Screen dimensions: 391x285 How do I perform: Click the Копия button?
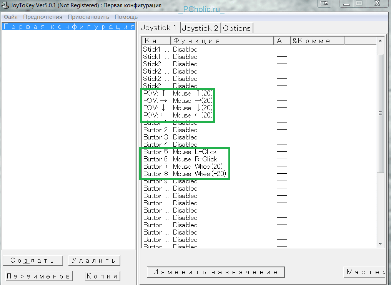coord(102,276)
